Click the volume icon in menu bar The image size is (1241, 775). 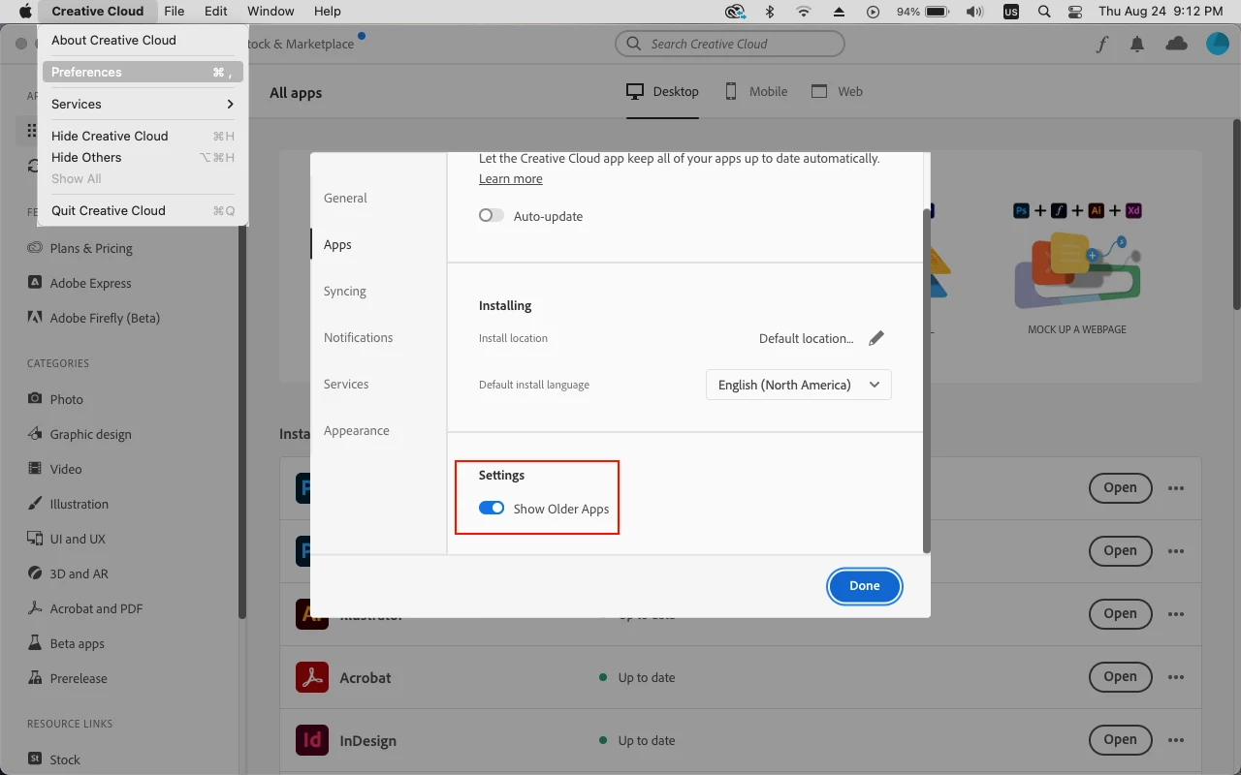(975, 12)
